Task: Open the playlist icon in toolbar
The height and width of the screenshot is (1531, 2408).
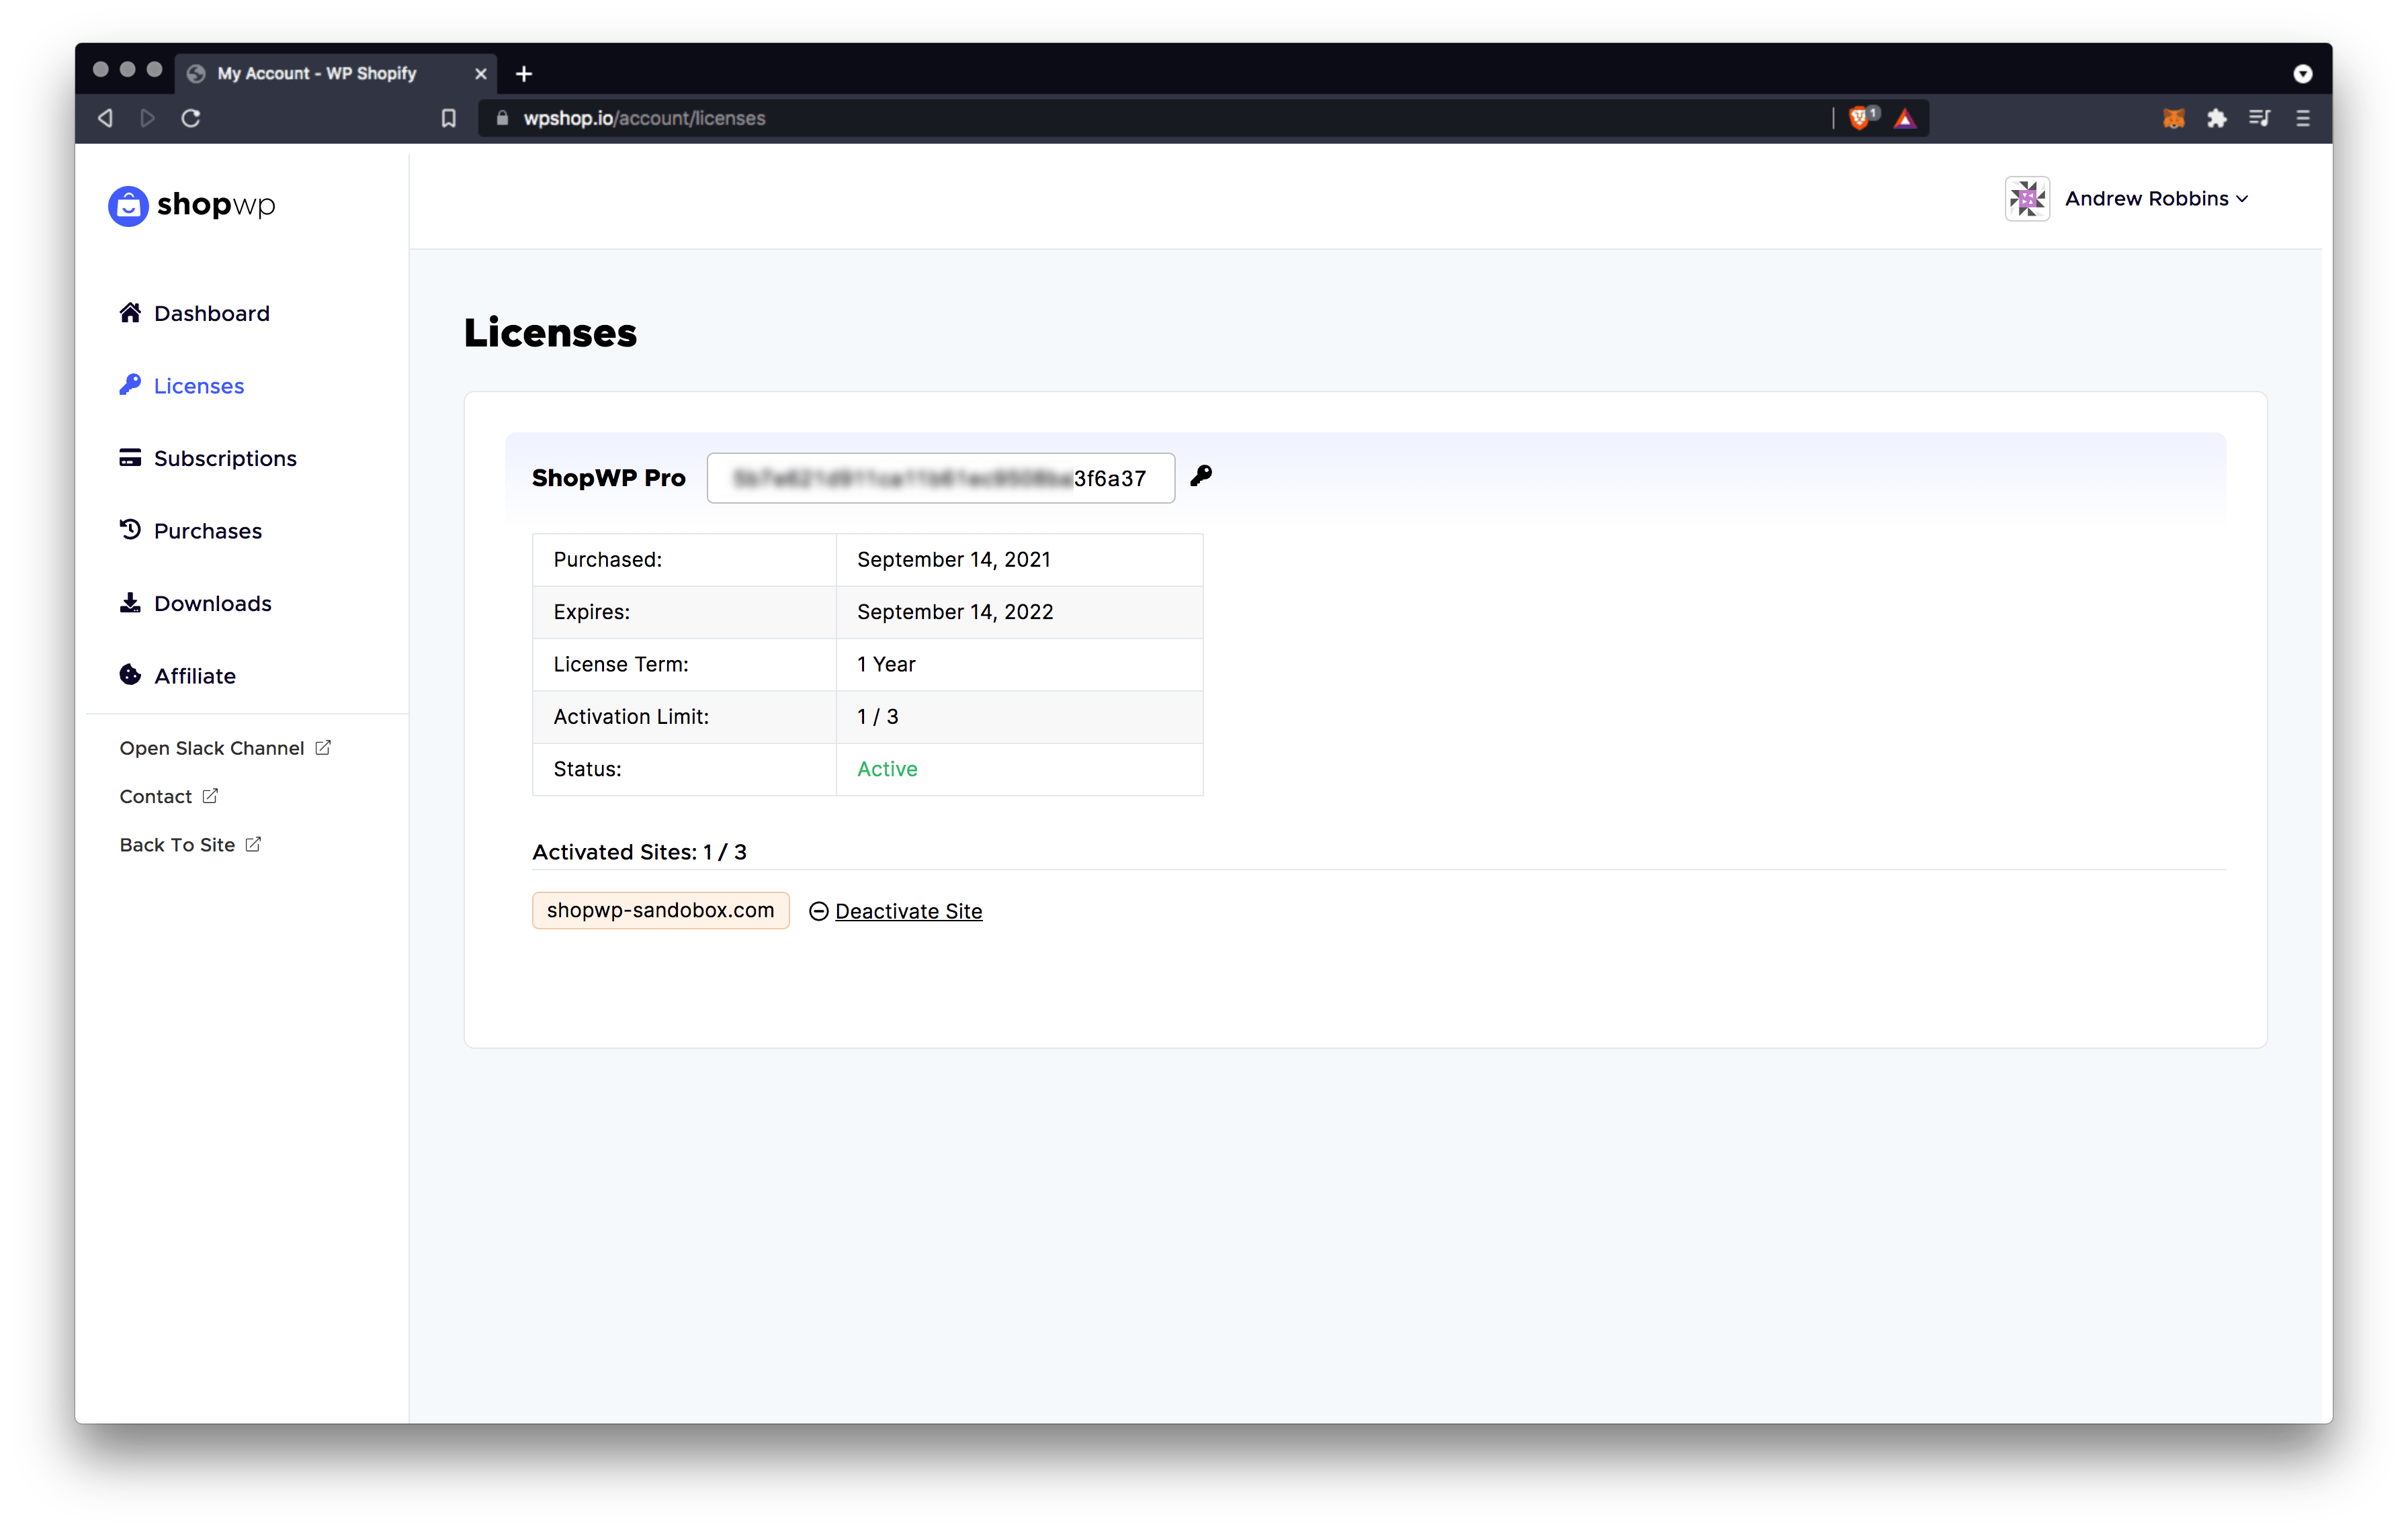Action: coord(2259,118)
